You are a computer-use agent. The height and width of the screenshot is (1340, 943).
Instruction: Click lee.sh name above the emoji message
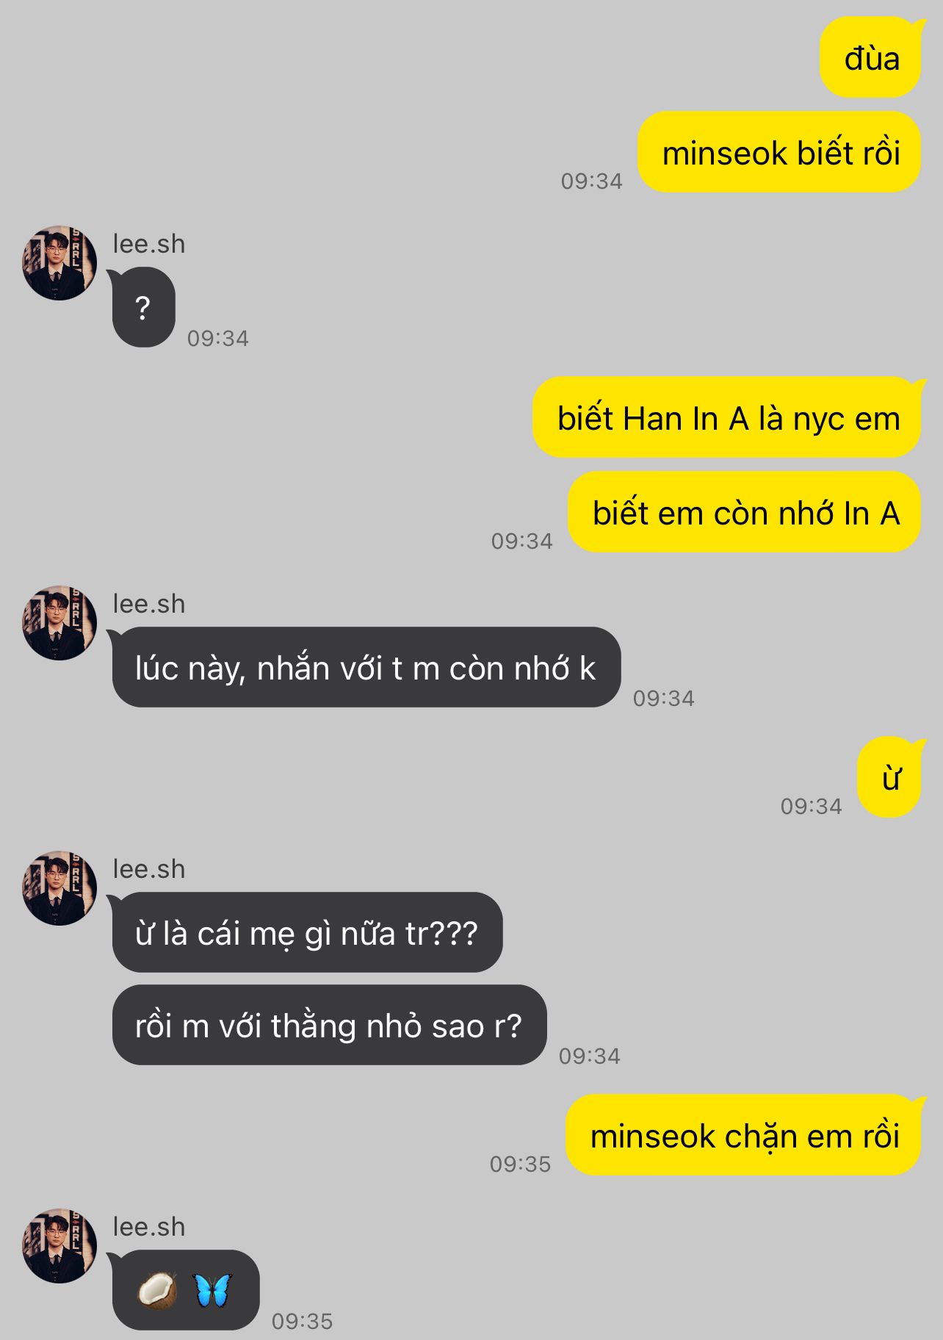[x=149, y=1227]
